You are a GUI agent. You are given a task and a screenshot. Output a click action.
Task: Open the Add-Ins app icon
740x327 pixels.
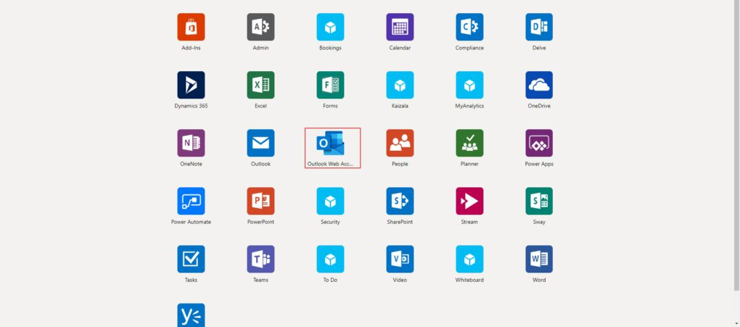click(191, 27)
